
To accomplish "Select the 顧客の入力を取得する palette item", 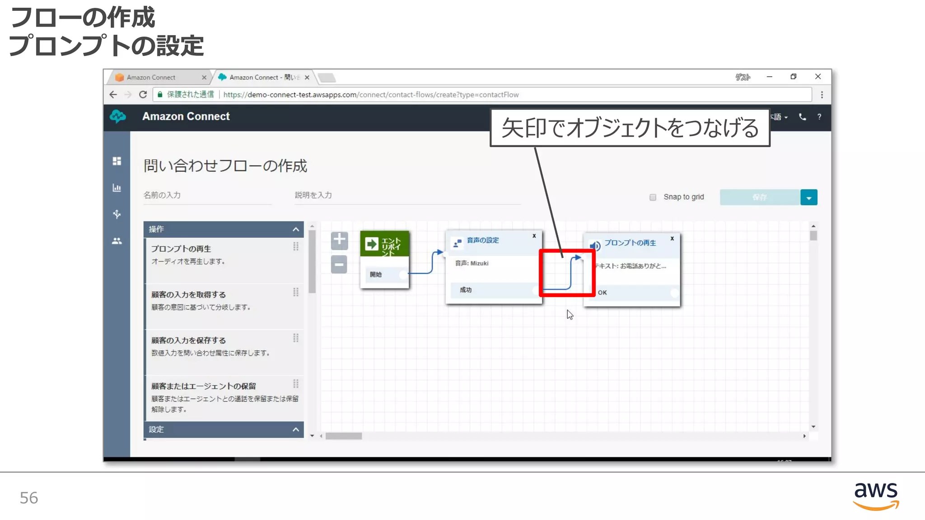I will tap(224, 306).
